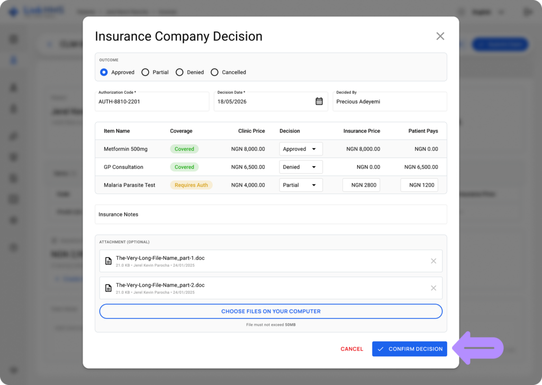This screenshot has width=542, height=385.
Task: Open the Decision Date calendar picker
Action: click(319, 101)
